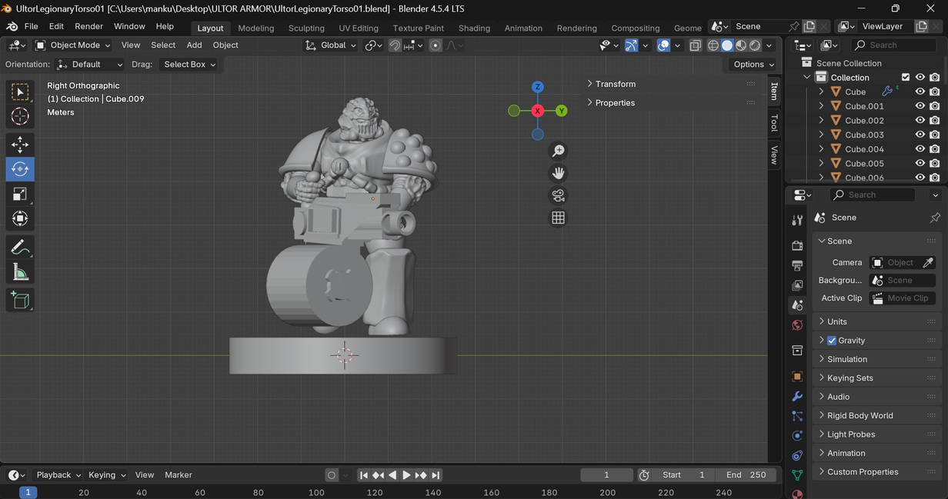Click the viewport zoom magnifier icon
The image size is (948, 499).
tap(559, 151)
